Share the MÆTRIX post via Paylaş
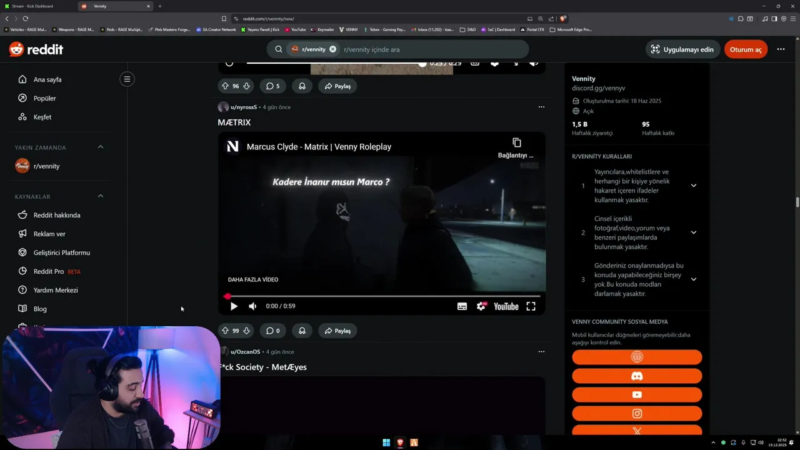This screenshot has width=800, height=450. (337, 331)
